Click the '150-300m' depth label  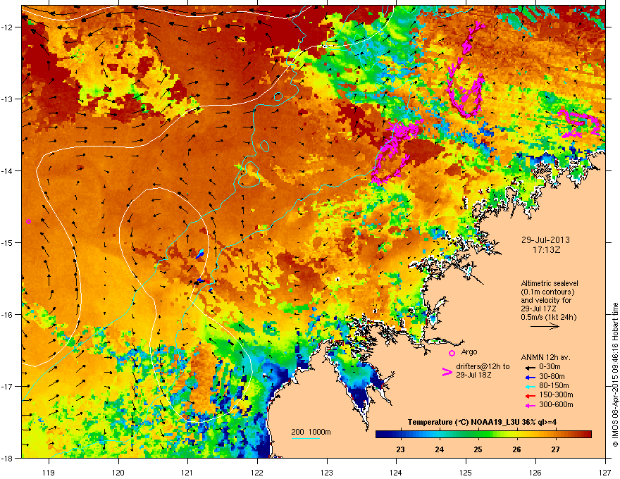556,394
